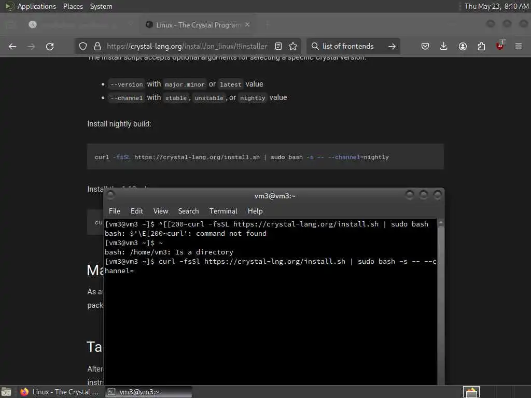Image resolution: width=531 pixels, height=398 pixels.
Task: Click the Applications menu logo icon
Action: click(x=9, y=6)
